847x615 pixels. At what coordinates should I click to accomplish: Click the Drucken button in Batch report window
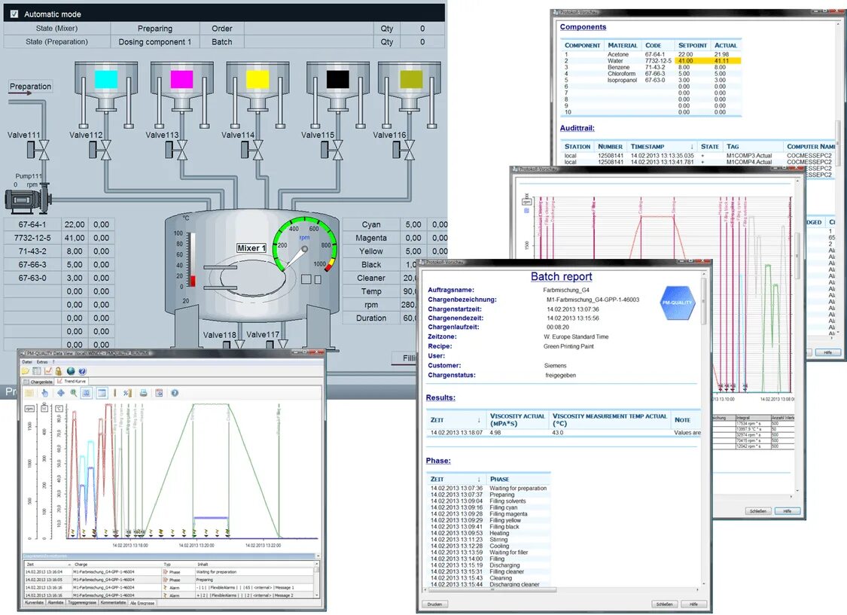(x=435, y=604)
